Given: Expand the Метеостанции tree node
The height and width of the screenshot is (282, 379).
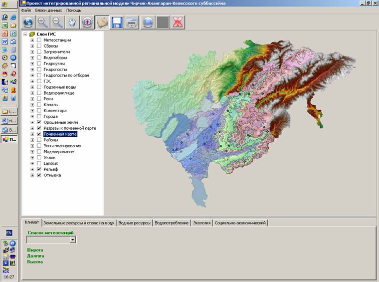Looking at the screenshot, I should tap(33, 40).
